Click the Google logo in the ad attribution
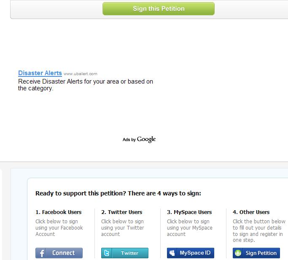This screenshot has height=260, width=288. (146, 139)
